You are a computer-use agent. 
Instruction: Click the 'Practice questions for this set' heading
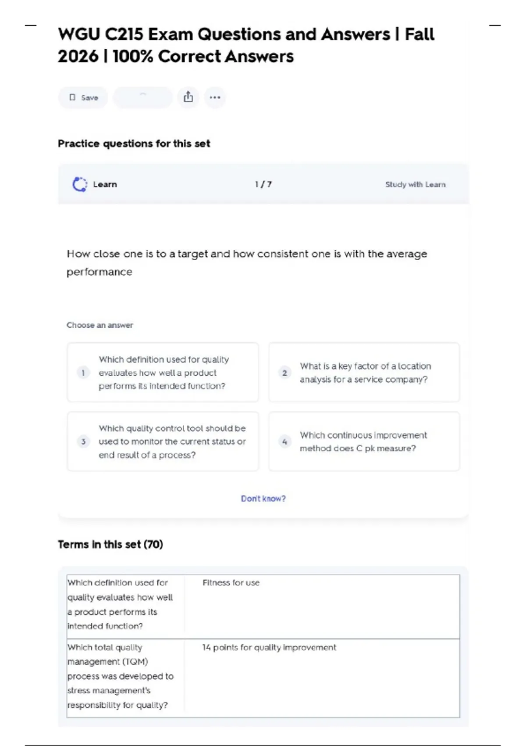[x=134, y=143]
